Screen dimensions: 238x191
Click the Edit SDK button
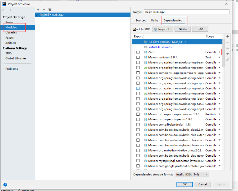pyautogui.click(x=200, y=29)
